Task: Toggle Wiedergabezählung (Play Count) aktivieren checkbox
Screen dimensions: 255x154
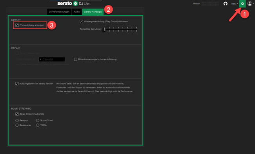Action: [x=81, y=22]
